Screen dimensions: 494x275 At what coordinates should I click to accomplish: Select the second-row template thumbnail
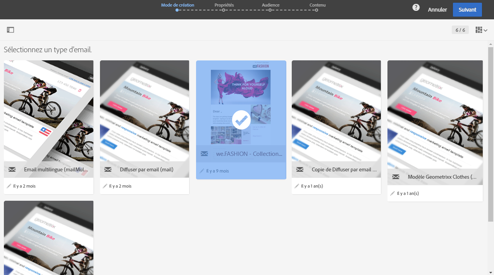[49, 237]
